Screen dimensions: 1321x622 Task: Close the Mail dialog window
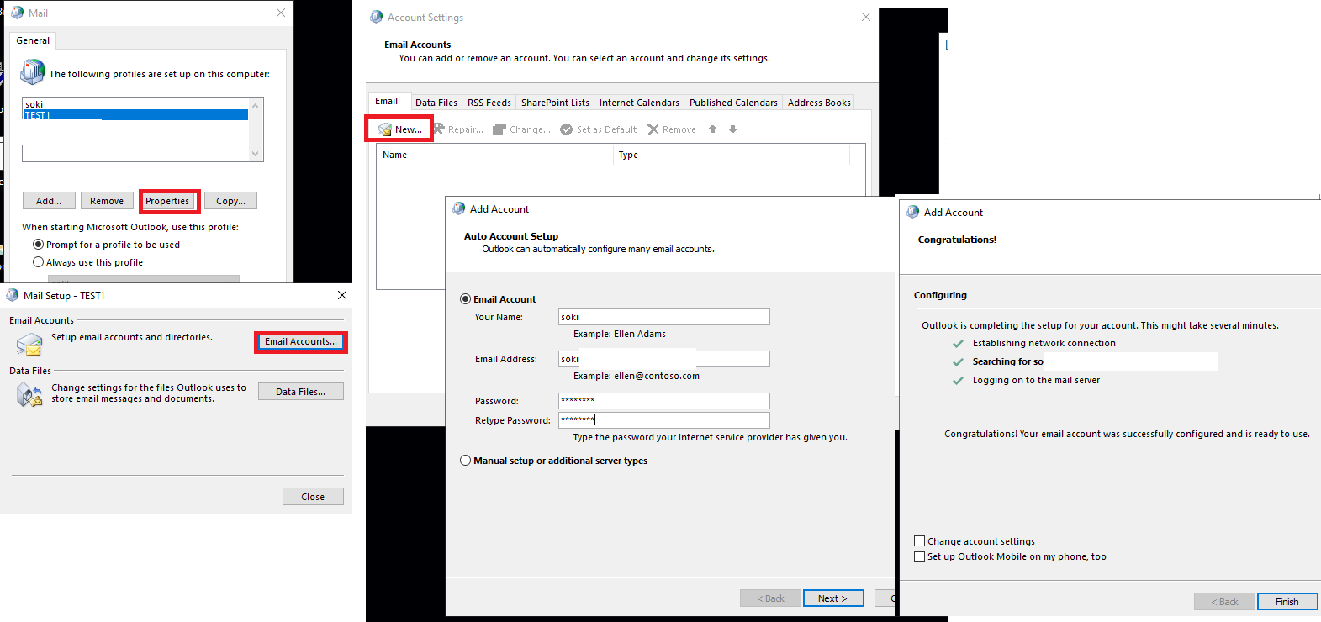[x=281, y=13]
